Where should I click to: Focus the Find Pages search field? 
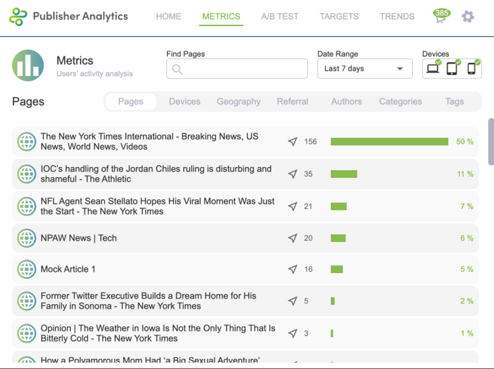click(x=237, y=69)
